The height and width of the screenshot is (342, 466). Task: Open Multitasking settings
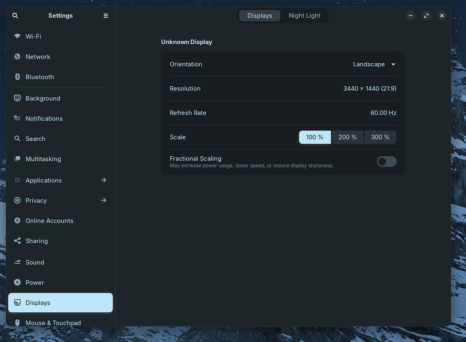click(x=61, y=159)
